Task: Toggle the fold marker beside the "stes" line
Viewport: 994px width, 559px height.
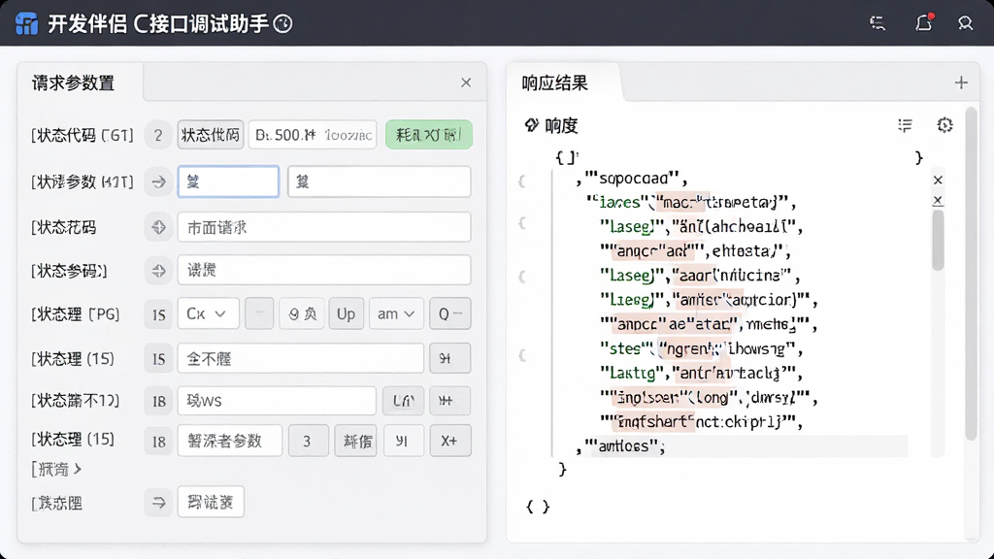Action: point(522,355)
